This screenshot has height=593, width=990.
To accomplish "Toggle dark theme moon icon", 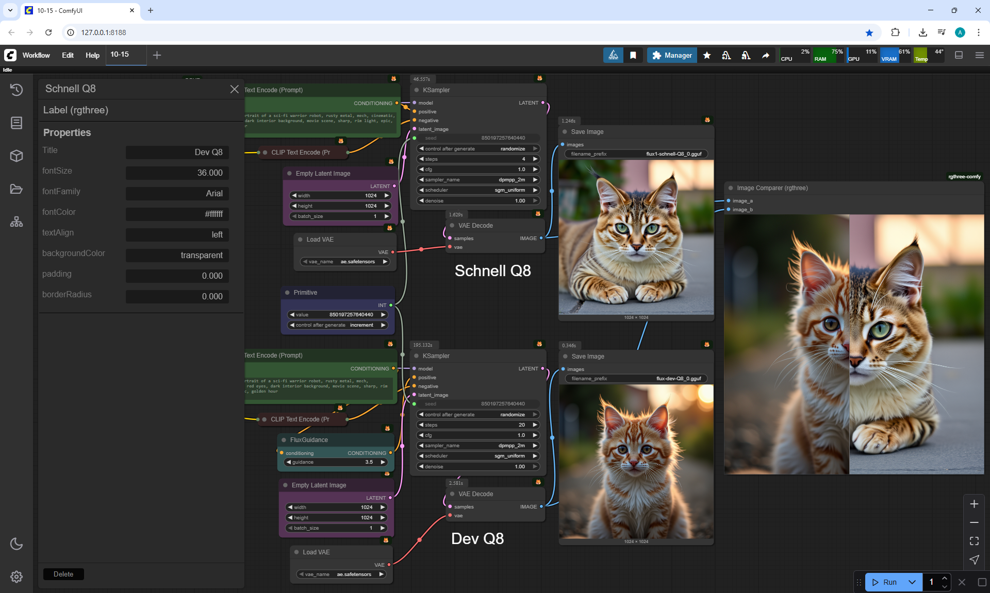I will tap(16, 544).
